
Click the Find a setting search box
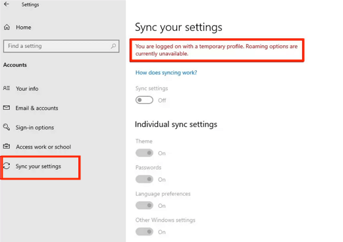click(61, 46)
